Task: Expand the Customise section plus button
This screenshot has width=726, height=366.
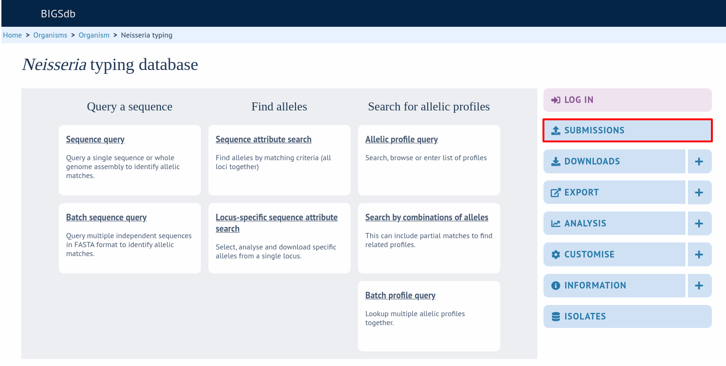Action: (x=699, y=255)
